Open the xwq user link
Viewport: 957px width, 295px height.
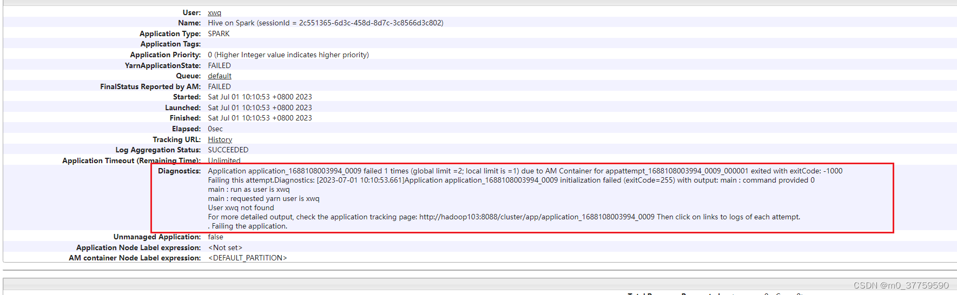[214, 13]
